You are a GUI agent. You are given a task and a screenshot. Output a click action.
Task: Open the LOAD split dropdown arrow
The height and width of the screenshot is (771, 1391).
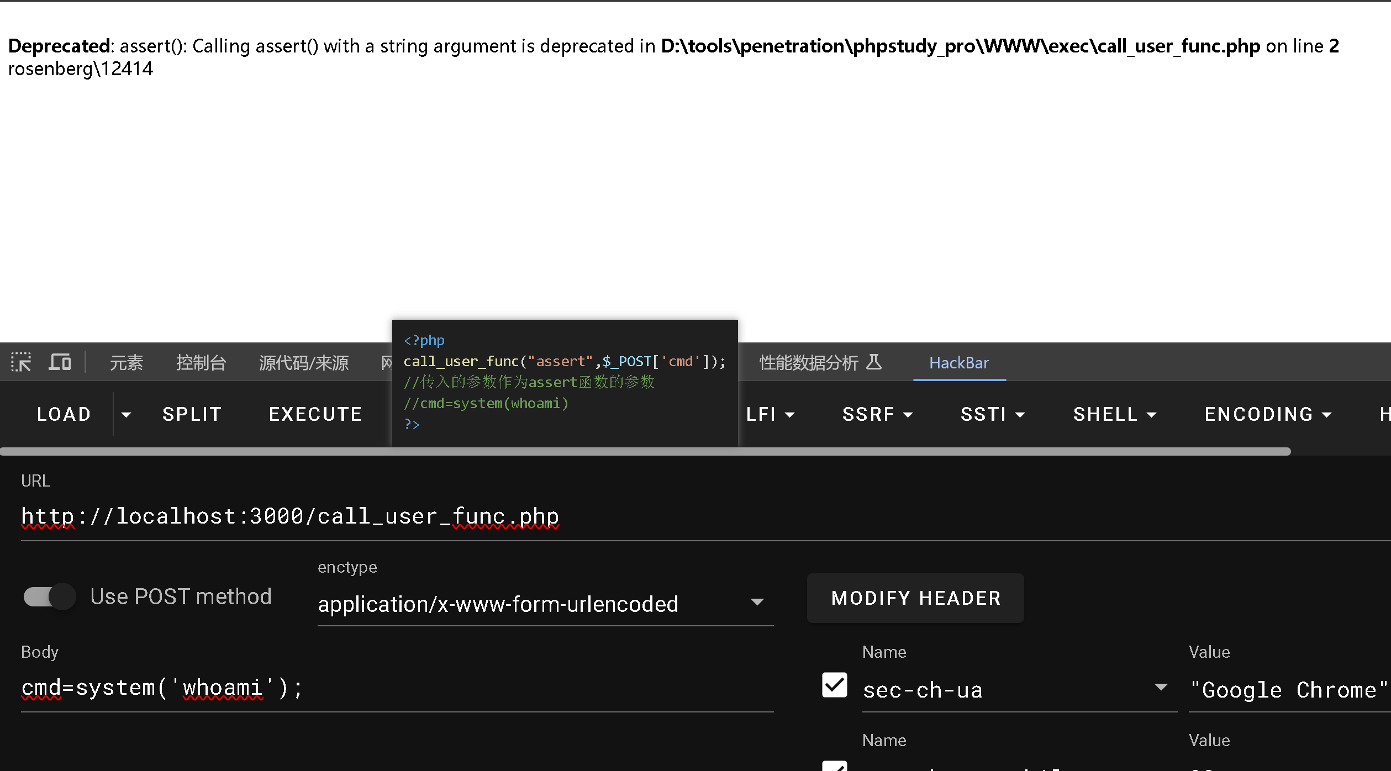127,414
